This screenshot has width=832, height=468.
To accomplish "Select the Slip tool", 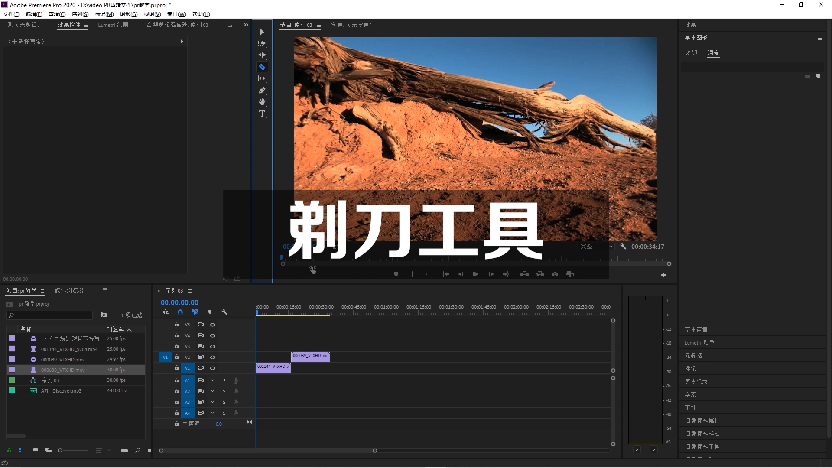I will [x=262, y=78].
